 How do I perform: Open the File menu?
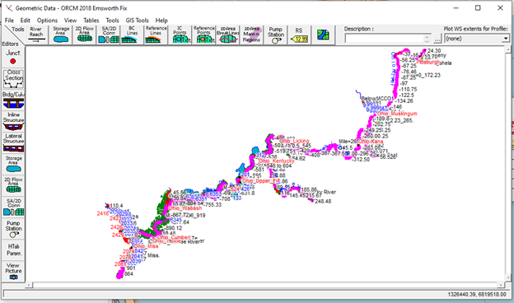(9, 21)
